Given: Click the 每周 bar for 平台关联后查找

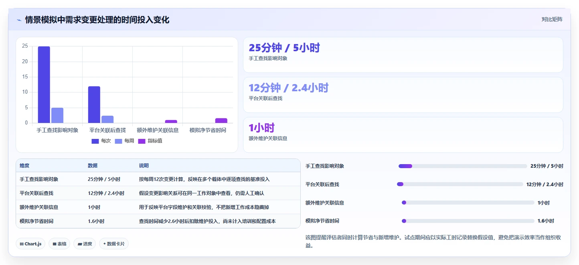Looking at the screenshot, I should (107, 119).
